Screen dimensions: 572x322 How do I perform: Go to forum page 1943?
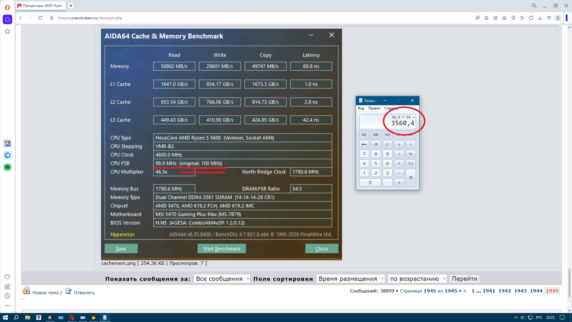(x=520, y=291)
